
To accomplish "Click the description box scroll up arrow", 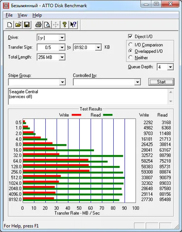I will tap(171, 92).
